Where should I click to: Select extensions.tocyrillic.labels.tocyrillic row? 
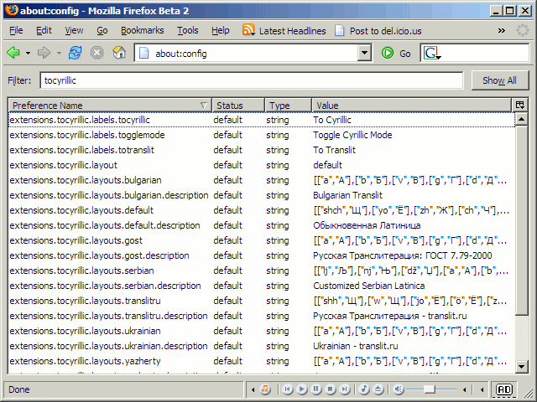coord(262,120)
